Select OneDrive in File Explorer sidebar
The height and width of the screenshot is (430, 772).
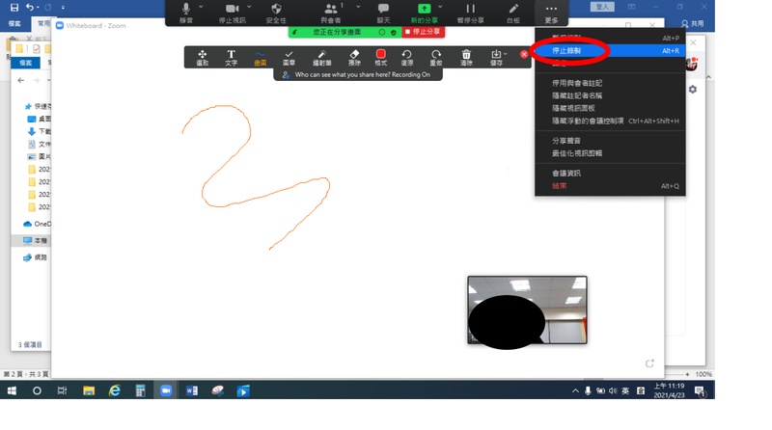click(37, 224)
